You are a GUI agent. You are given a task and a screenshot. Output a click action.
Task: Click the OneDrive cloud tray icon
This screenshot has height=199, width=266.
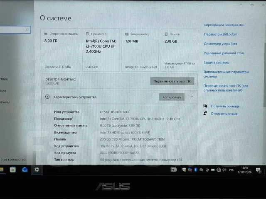[x=201, y=170]
